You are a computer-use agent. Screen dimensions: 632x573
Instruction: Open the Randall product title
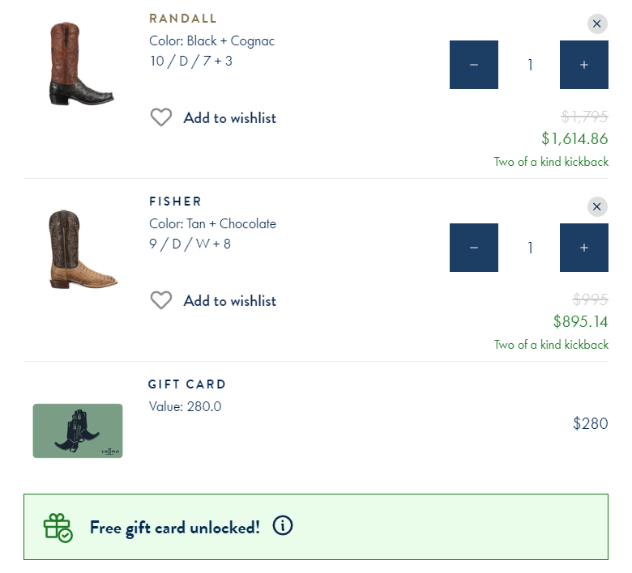pyautogui.click(x=183, y=19)
